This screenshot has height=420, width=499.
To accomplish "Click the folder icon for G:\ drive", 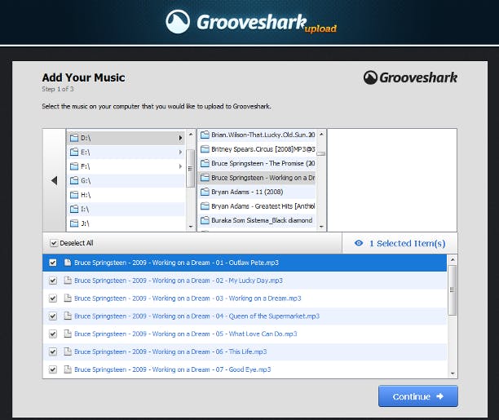I will (74, 180).
